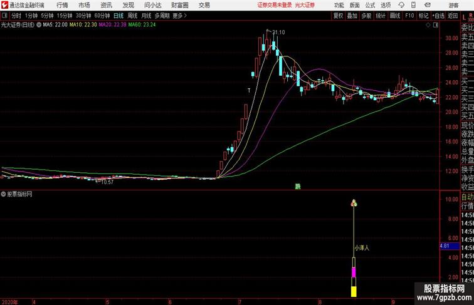Click the 小洋人 signal label
This screenshot has height=305, width=474.
click(x=362, y=248)
